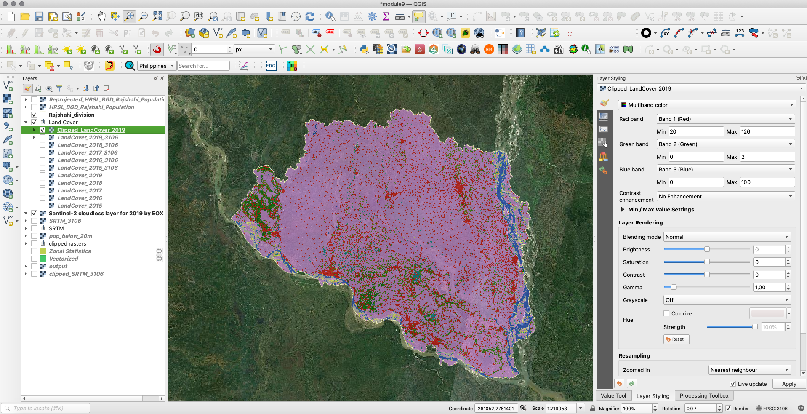Viewport: 807px width, 414px height.
Task: Open the Philippines country dropdown
Action: click(x=157, y=66)
